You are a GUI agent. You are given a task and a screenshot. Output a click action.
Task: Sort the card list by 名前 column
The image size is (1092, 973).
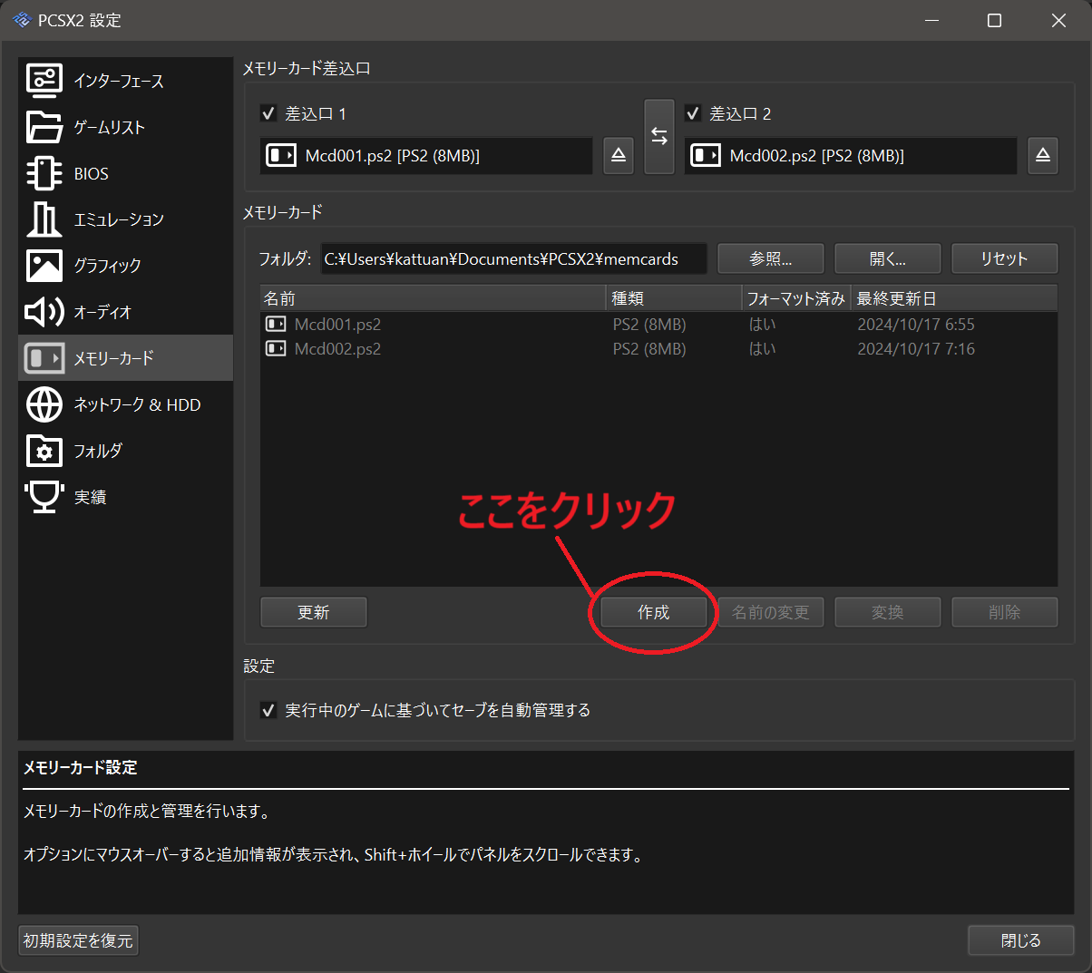pos(433,298)
